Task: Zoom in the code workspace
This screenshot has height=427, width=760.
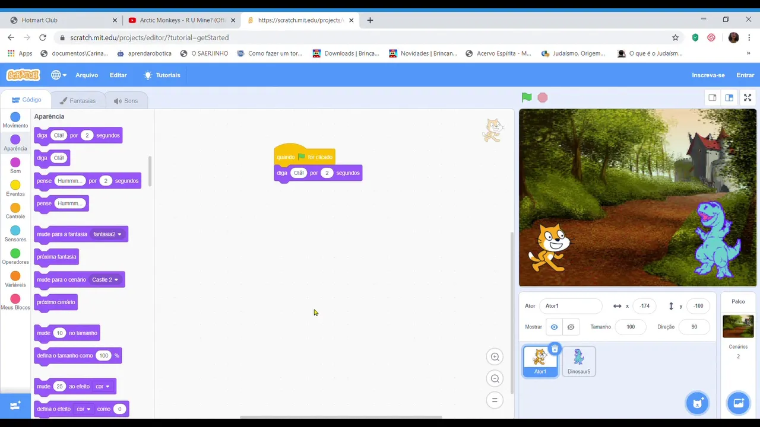Action: click(x=495, y=356)
